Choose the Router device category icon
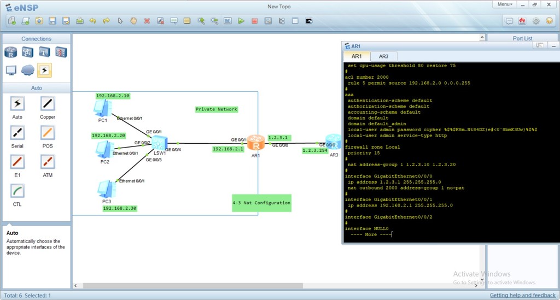Viewport: 560px width, 300px height. [x=11, y=52]
